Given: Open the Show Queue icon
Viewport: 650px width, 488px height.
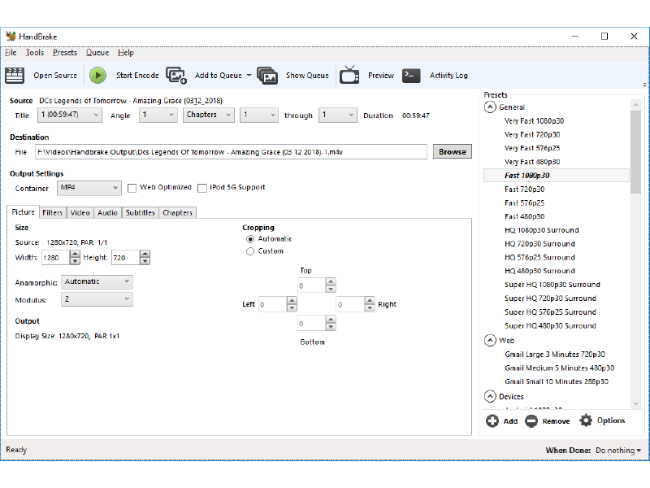Looking at the screenshot, I should tap(267, 76).
